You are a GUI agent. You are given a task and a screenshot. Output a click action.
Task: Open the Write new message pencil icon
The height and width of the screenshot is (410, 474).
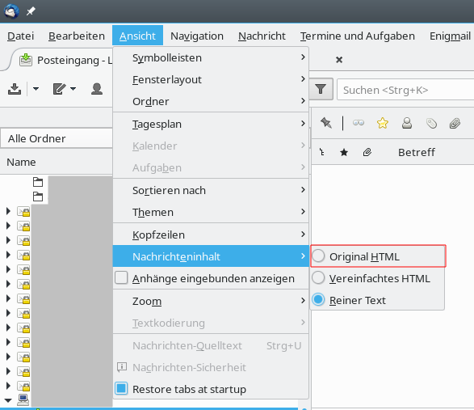click(60, 89)
